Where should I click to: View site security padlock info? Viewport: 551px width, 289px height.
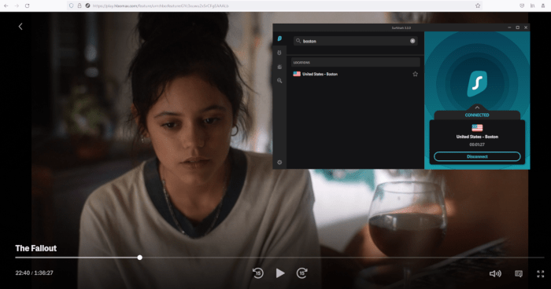click(x=80, y=5)
